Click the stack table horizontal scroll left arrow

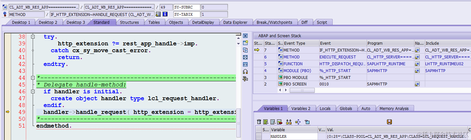pyautogui.click(x=280, y=90)
